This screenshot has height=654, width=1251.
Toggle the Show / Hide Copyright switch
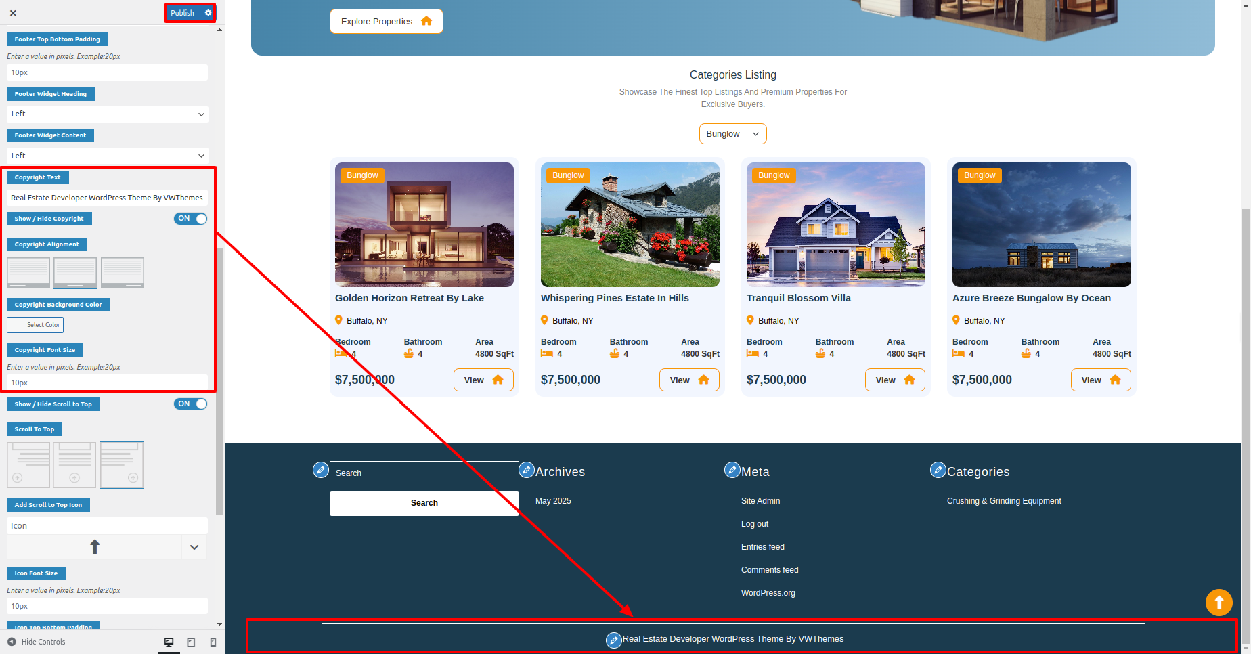(191, 219)
